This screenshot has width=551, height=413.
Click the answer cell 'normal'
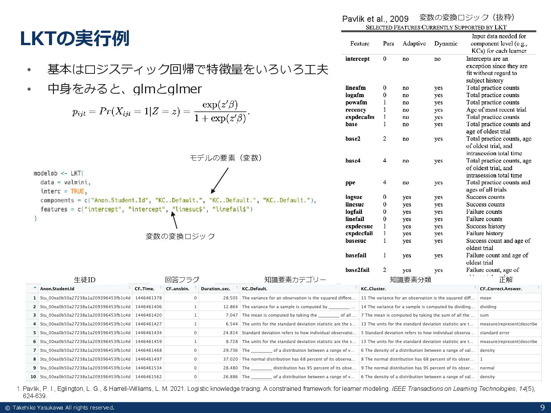(x=487, y=368)
